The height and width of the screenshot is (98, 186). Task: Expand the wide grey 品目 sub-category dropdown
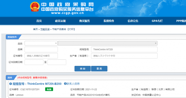pos(107,43)
